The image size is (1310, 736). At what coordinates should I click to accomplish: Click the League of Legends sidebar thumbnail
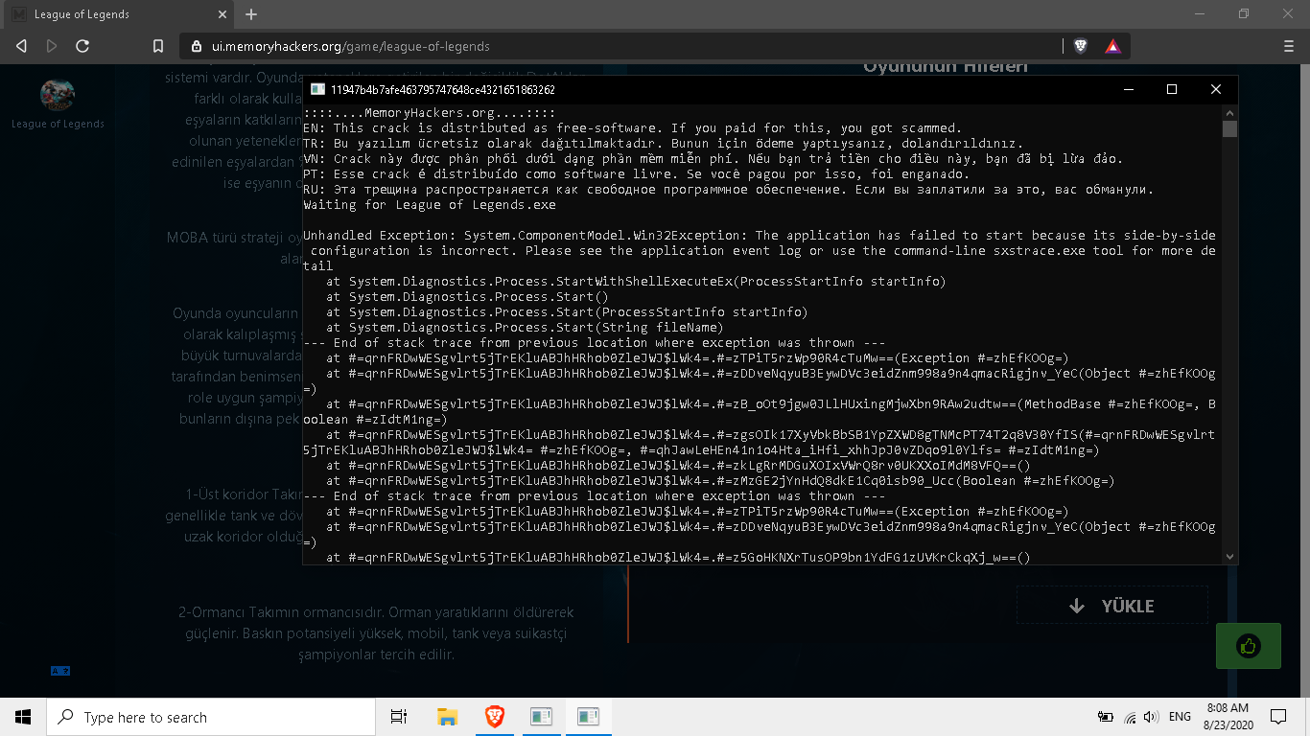(x=58, y=95)
